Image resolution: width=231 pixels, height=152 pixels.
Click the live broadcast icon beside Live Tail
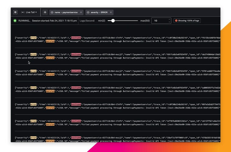click(23, 12)
